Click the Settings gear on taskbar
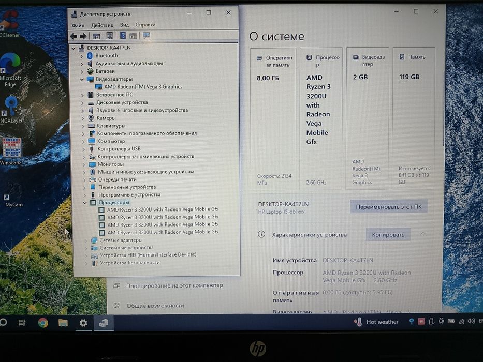Viewport: 483px width, 362px height. point(83,323)
